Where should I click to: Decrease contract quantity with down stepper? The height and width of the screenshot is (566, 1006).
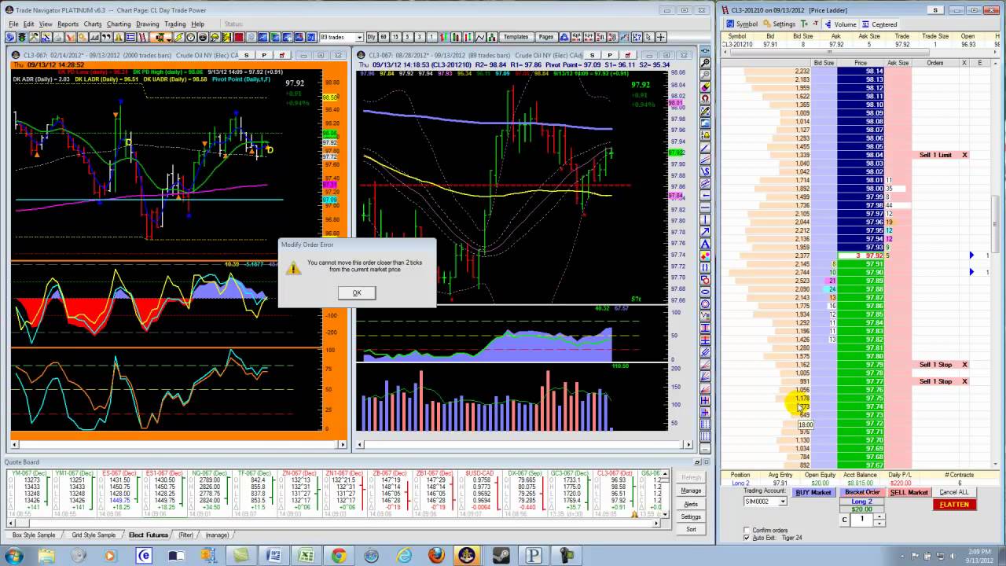click(879, 524)
